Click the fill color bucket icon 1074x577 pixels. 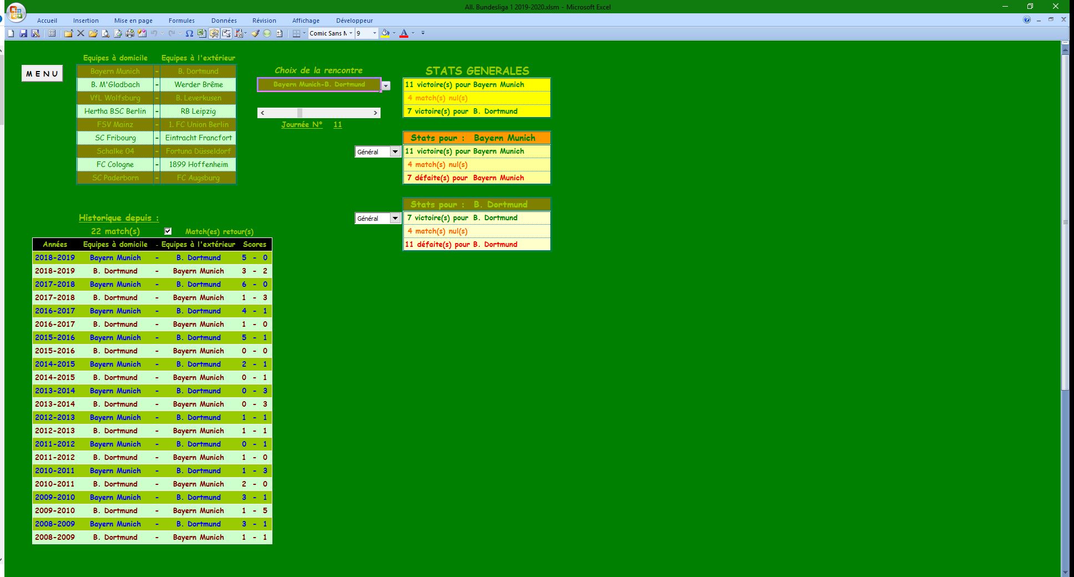coord(385,33)
